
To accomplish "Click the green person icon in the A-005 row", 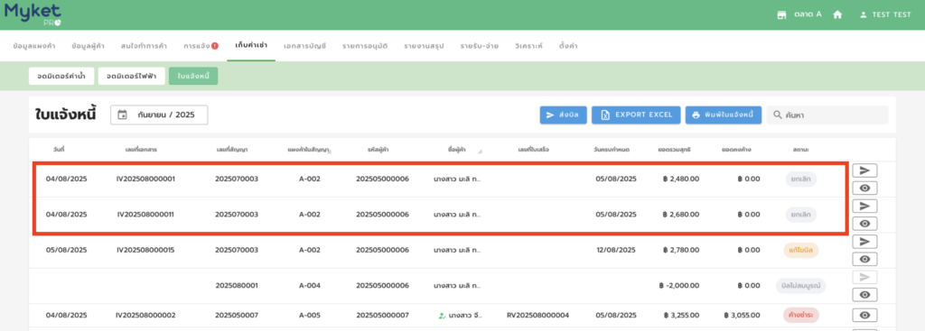I will click(442, 316).
